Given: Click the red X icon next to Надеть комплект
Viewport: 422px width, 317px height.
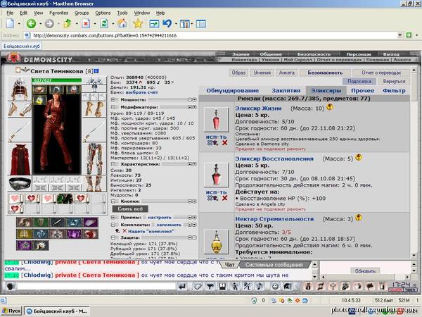Looking at the screenshot, I should click(124, 231).
